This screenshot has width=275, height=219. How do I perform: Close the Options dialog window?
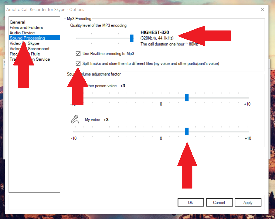coord(262,10)
